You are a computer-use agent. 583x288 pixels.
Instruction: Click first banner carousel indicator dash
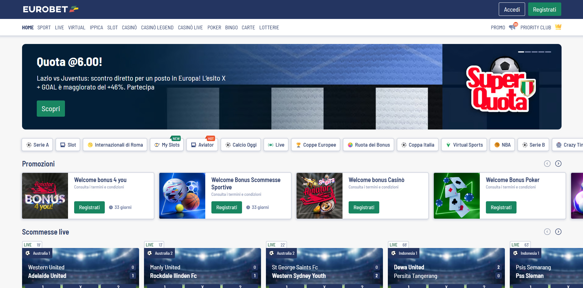[521, 52]
